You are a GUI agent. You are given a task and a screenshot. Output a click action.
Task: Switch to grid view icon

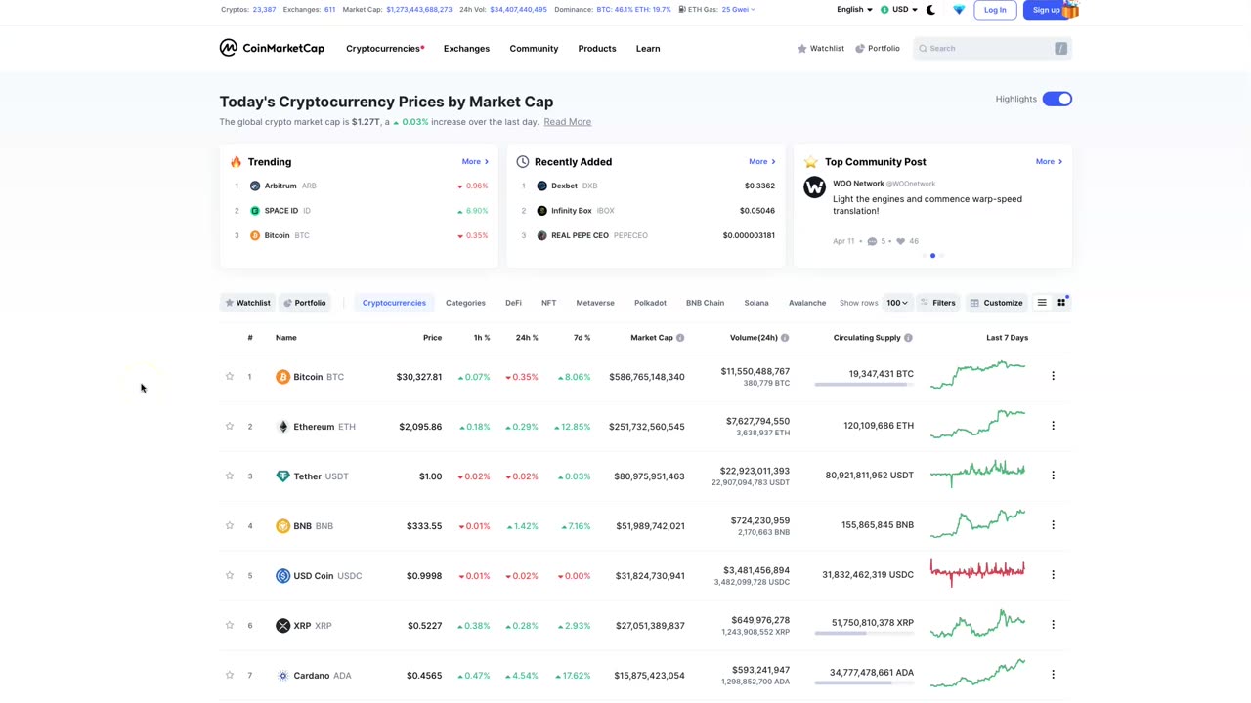pos(1061,303)
